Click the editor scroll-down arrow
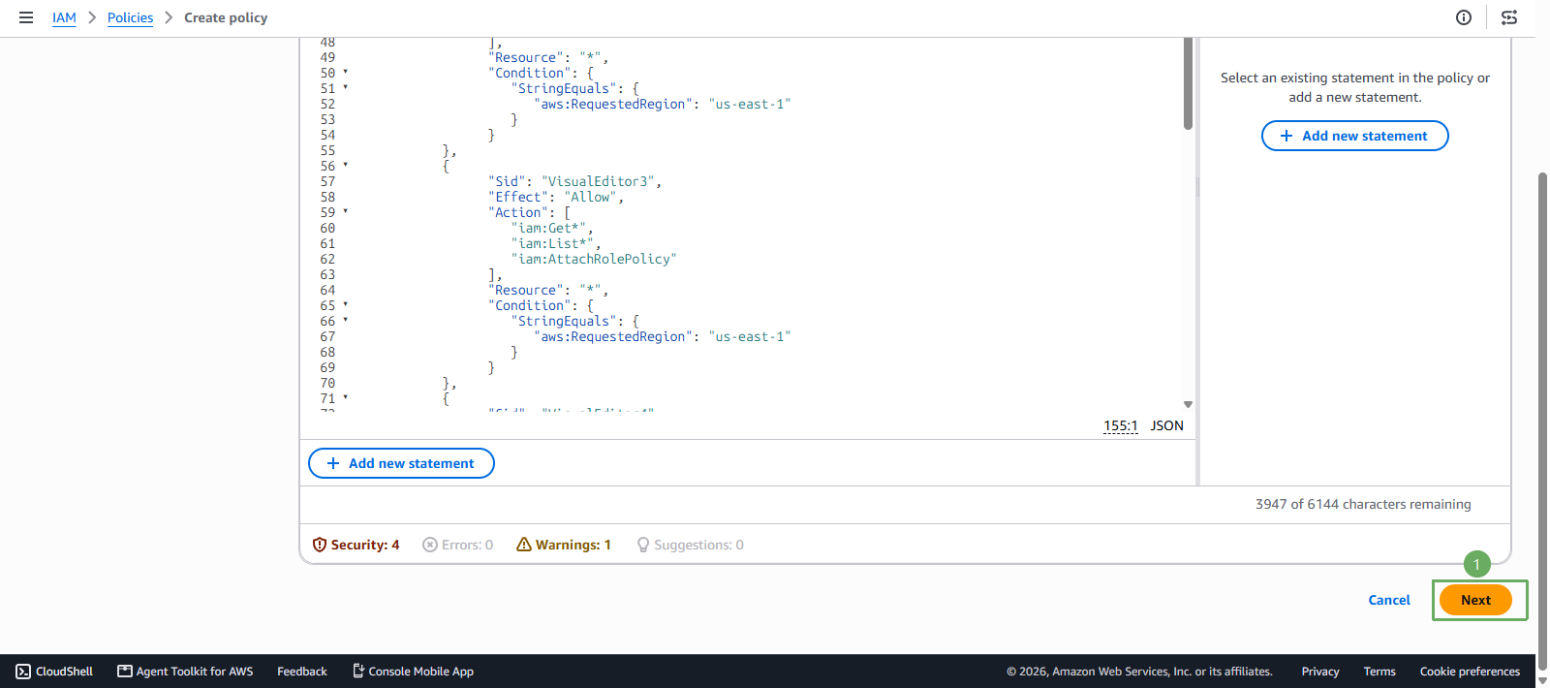This screenshot has height=688, width=1550. [x=1188, y=405]
